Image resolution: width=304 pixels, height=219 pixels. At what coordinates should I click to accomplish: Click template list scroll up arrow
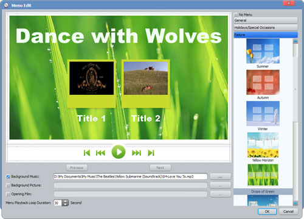click(x=295, y=41)
